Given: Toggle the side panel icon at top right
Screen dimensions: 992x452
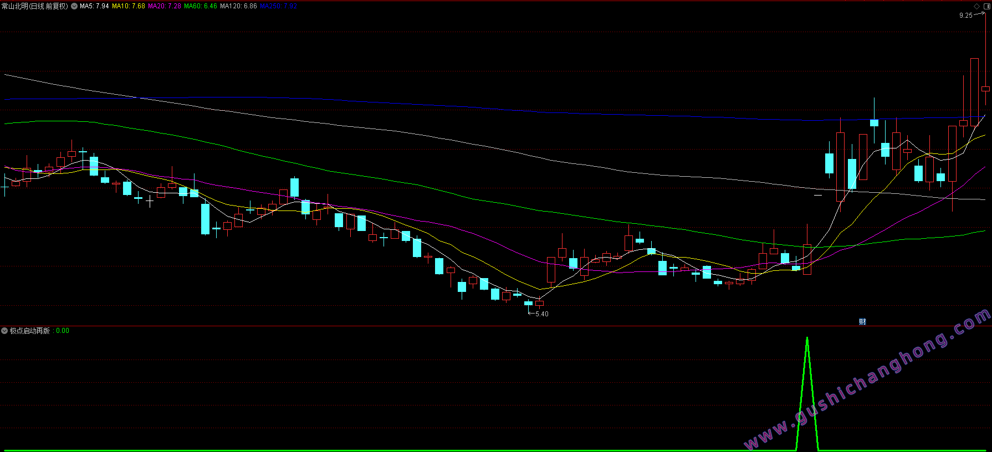Looking at the screenshot, I should pos(986,6).
